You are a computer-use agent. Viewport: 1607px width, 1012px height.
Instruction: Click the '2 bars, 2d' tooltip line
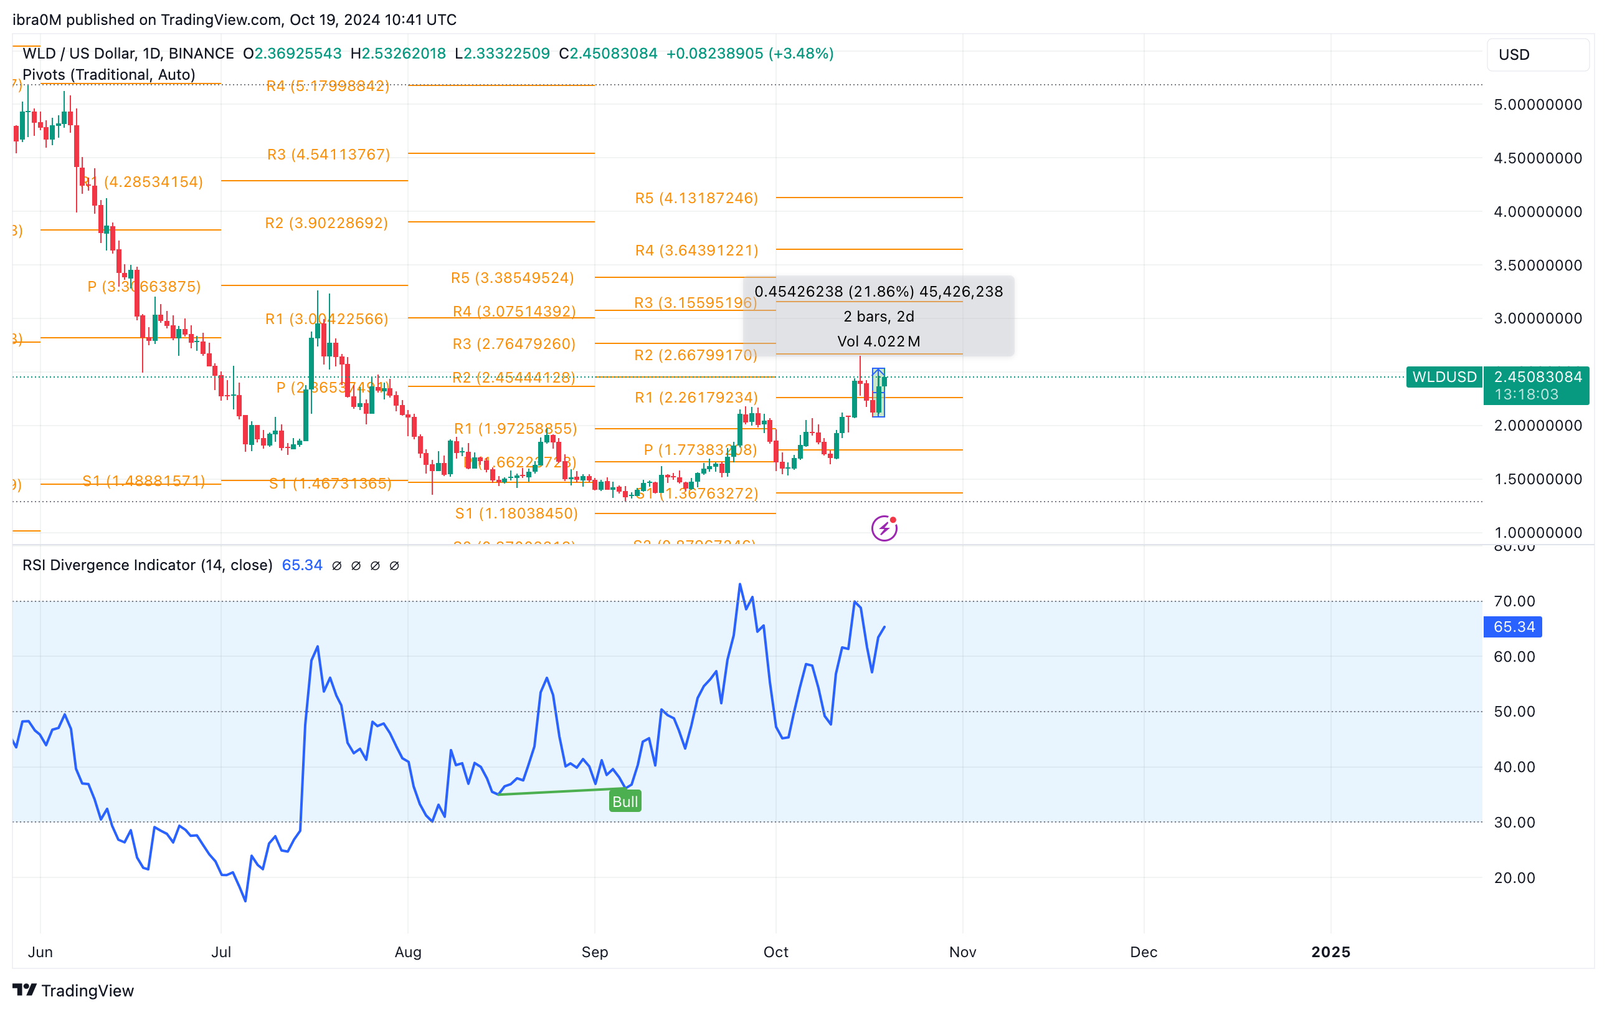tap(878, 316)
